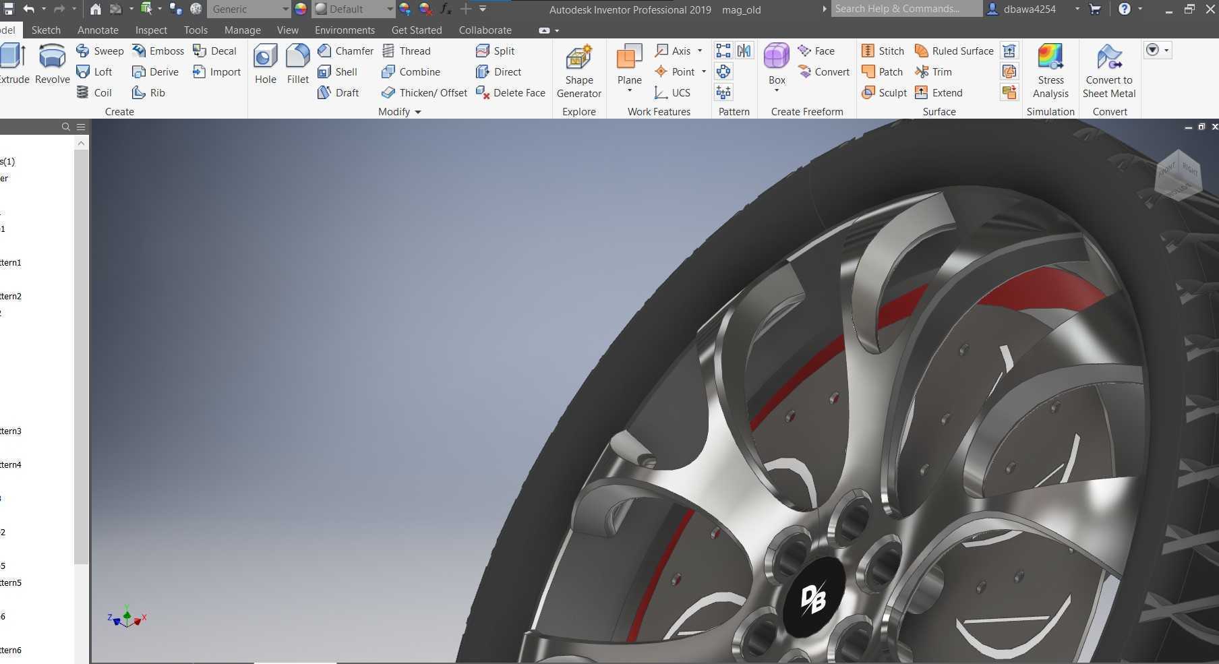1219x664 pixels.
Task: Select the Hole tool
Action: pyautogui.click(x=265, y=64)
